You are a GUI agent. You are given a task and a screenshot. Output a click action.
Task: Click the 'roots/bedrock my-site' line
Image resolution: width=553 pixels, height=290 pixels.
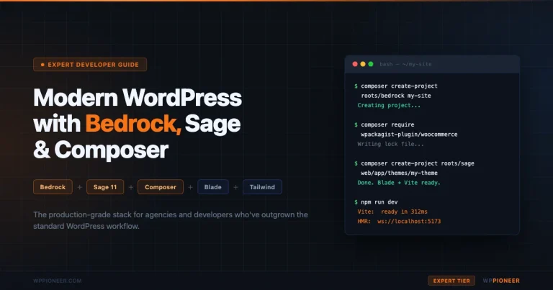pyautogui.click(x=396, y=96)
